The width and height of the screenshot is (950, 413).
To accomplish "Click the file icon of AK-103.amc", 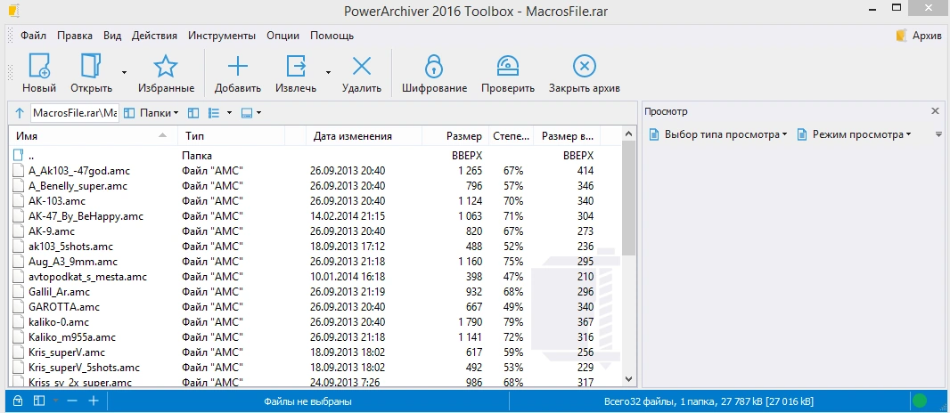I will click(x=18, y=201).
